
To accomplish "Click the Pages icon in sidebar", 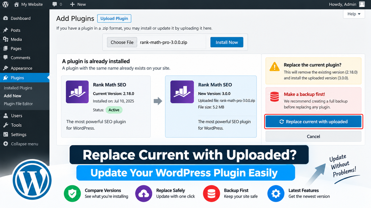I will click(x=6, y=48).
